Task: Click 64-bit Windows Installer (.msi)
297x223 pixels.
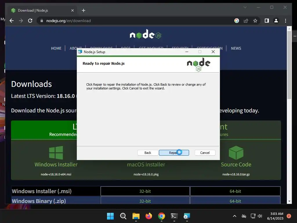Action: click(x=235, y=191)
